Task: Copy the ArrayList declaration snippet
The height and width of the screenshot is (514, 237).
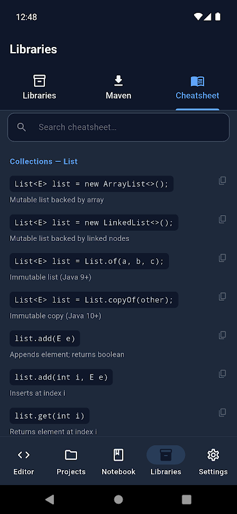Action: [x=222, y=181]
